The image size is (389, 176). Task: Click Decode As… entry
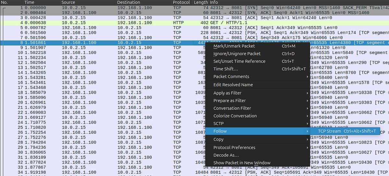[258, 155]
